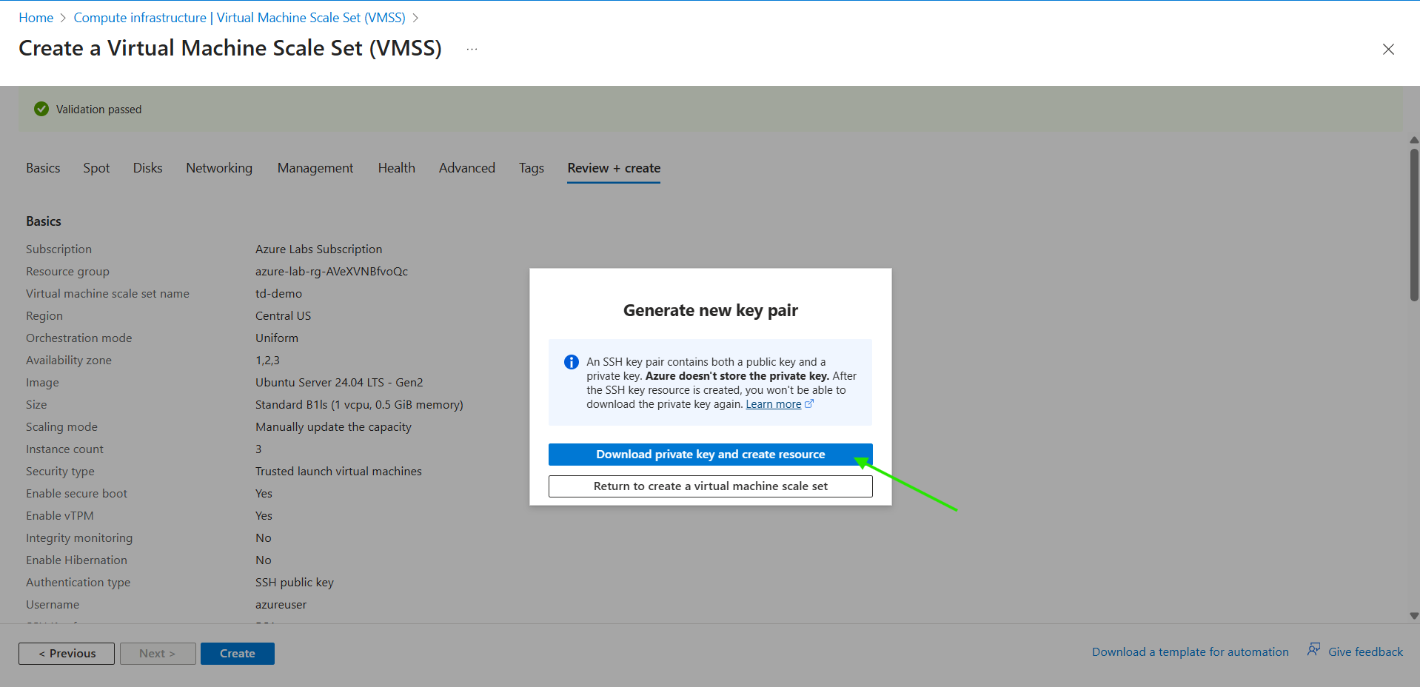Screen dimensions: 1420x687
Task: Open the Disks tab
Action: 147,168
